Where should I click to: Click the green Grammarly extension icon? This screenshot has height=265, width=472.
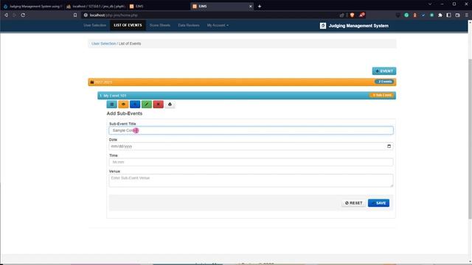pyautogui.click(x=406, y=15)
